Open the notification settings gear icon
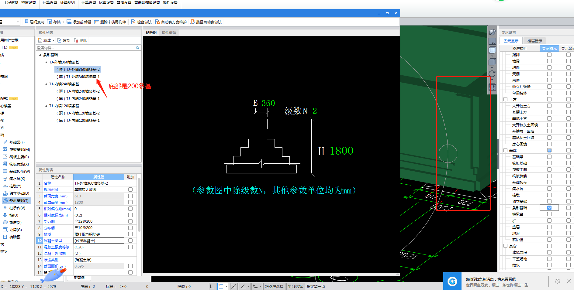The width and height of the screenshot is (574, 290). [x=558, y=281]
